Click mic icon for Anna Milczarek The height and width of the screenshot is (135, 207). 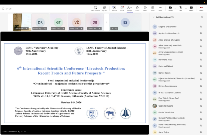coord(201,53)
